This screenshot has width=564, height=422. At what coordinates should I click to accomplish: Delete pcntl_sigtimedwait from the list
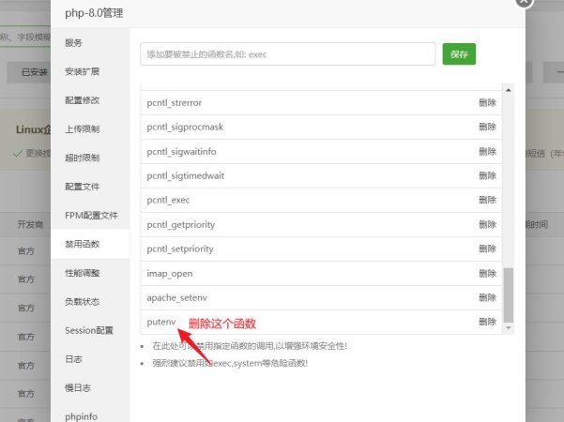point(487,175)
